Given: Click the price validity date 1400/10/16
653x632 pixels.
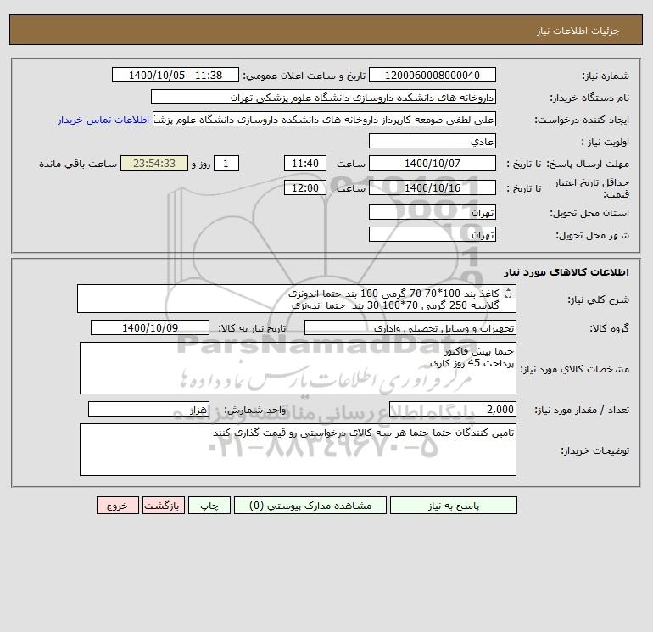Looking at the screenshot, I should [433, 187].
